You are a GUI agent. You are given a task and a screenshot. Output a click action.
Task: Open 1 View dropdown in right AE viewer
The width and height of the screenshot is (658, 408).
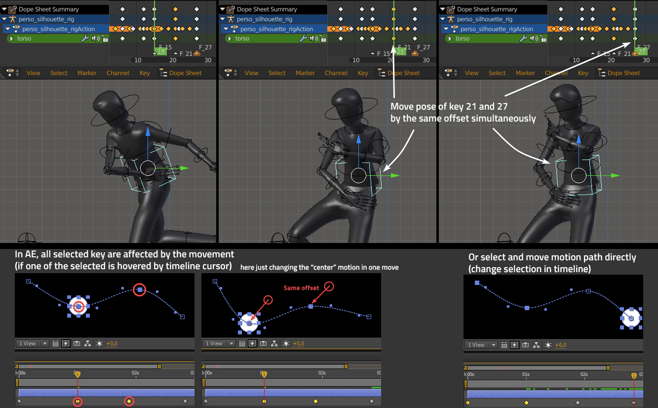(x=481, y=345)
